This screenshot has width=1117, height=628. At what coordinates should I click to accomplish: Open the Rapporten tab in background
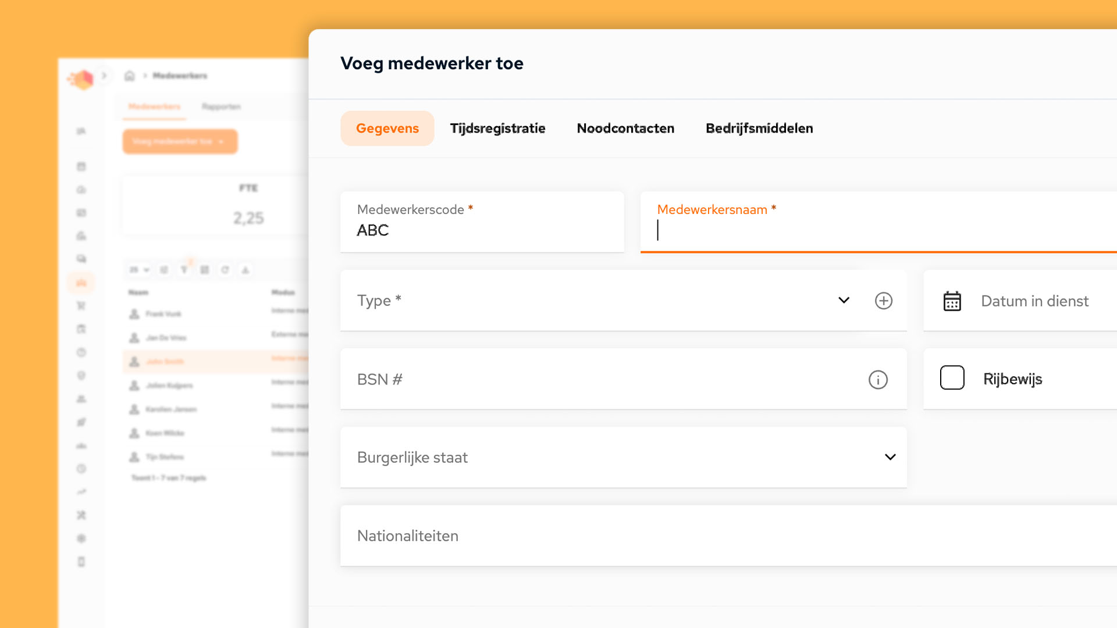click(x=221, y=107)
